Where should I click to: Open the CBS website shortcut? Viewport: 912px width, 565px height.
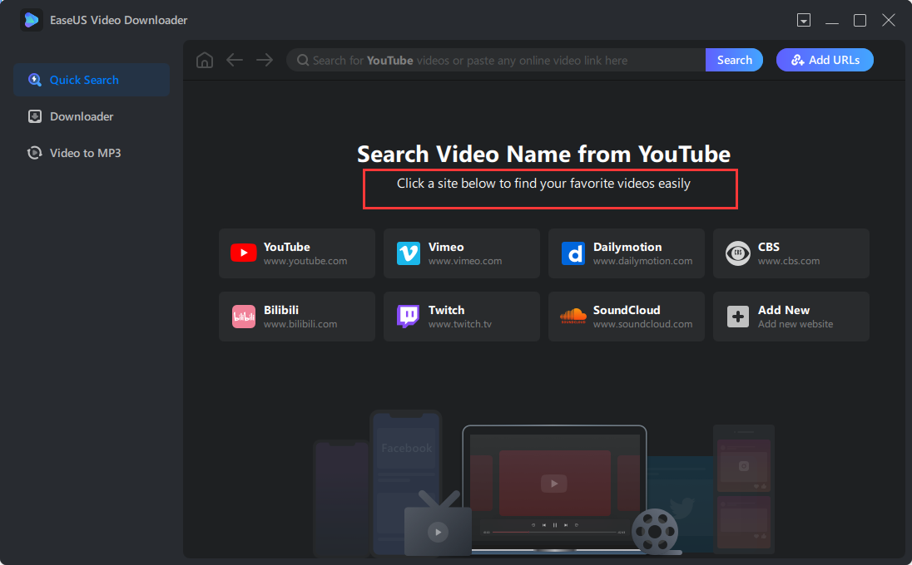[791, 253]
